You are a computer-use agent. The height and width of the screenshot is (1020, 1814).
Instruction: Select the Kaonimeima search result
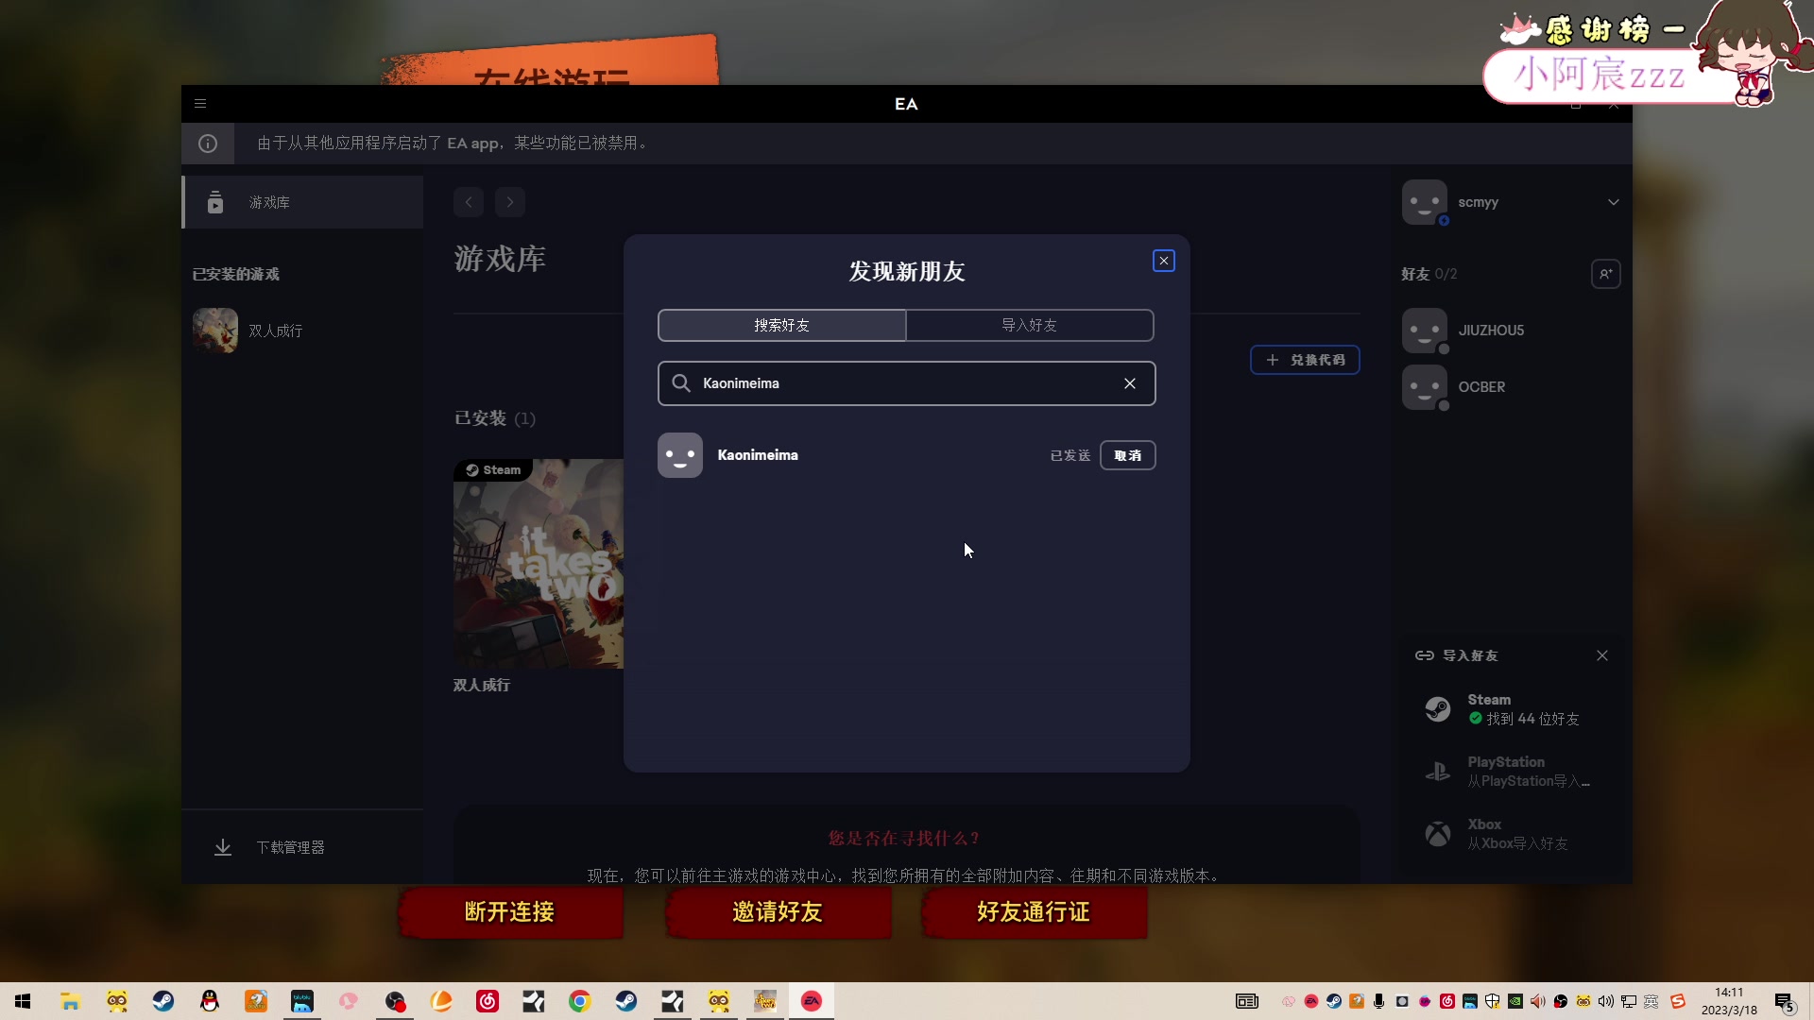[907, 455]
